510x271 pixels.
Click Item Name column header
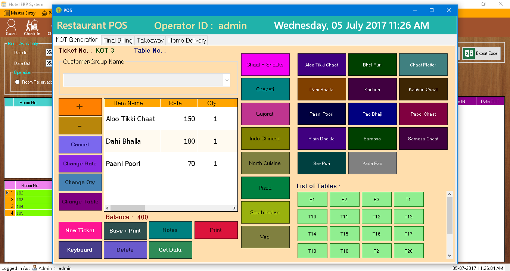(132, 103)
